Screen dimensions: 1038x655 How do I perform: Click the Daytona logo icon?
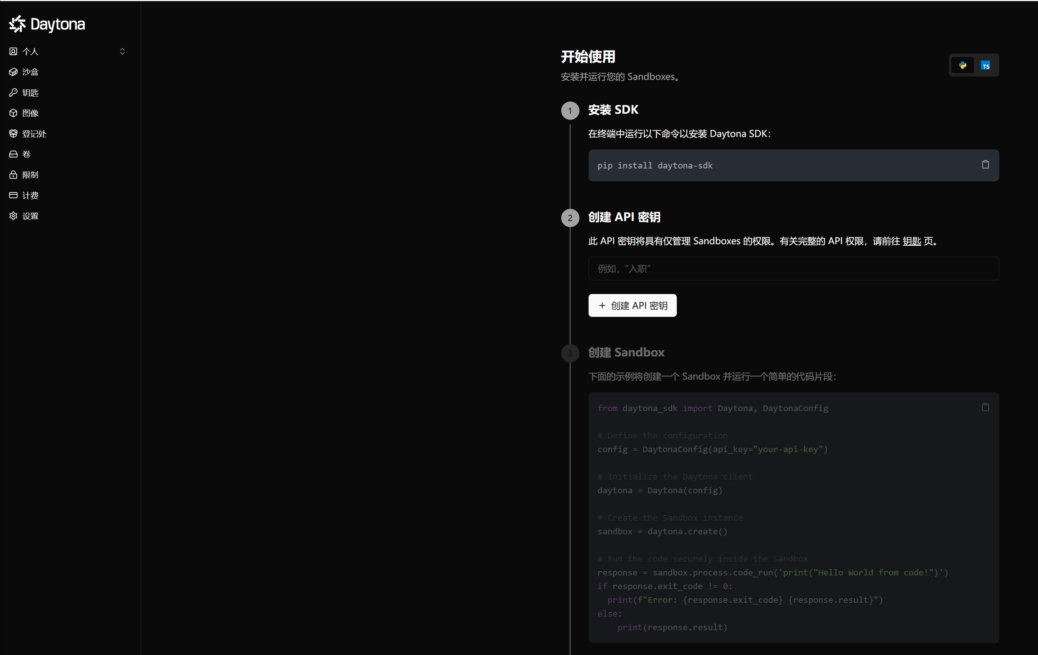click(x=17, y=24)
